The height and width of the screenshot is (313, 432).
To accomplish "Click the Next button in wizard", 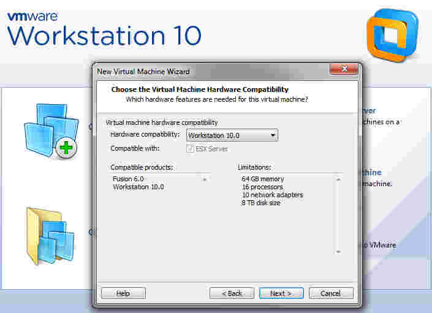I will click(x=281, y=293).
